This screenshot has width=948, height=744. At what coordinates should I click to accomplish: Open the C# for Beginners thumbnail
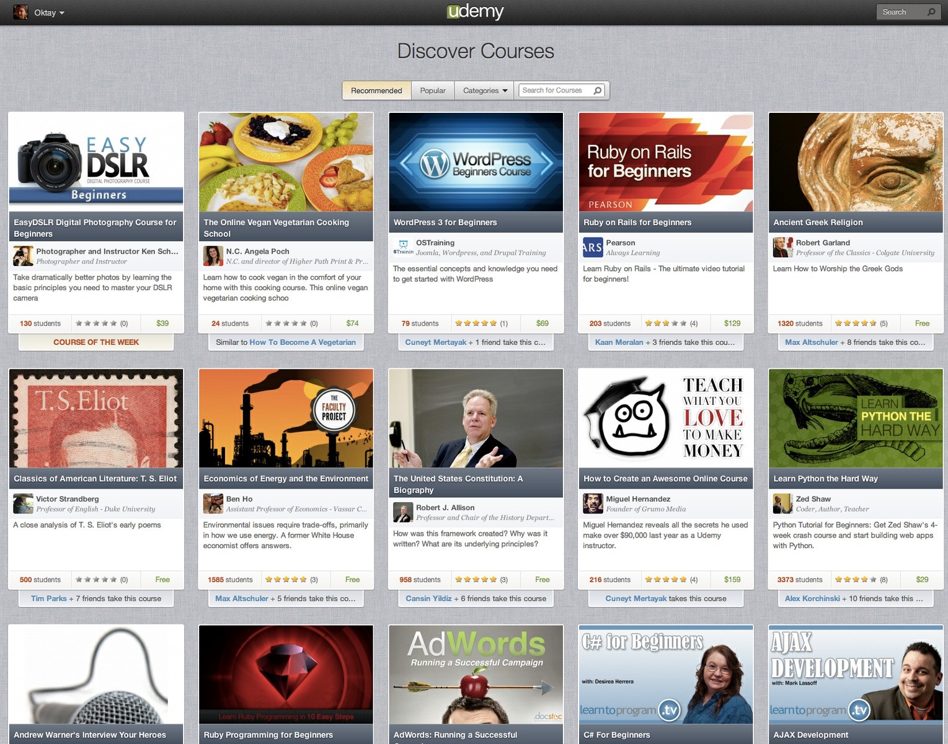(666, 675)
